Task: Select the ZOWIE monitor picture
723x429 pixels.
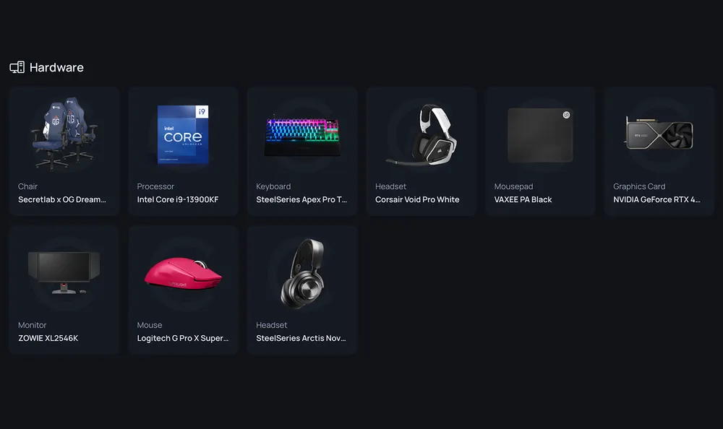Action: click(x=64, y=272)
